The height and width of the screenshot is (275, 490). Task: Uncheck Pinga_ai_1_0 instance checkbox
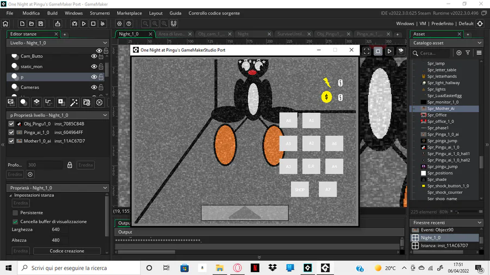11,132
